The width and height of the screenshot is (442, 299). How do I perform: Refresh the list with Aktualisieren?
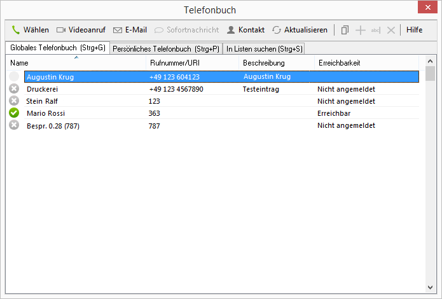pyautogui.click(x=300, y=30)
